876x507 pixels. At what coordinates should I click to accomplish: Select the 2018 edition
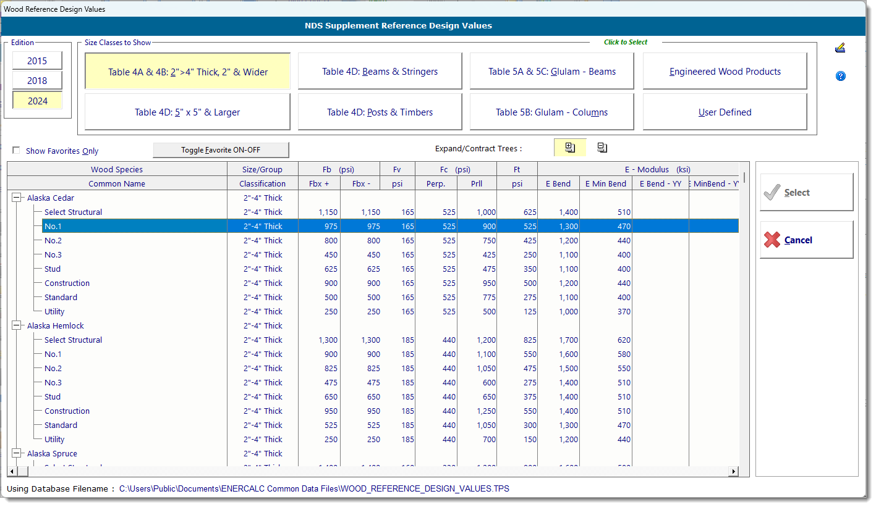point(38,80)
